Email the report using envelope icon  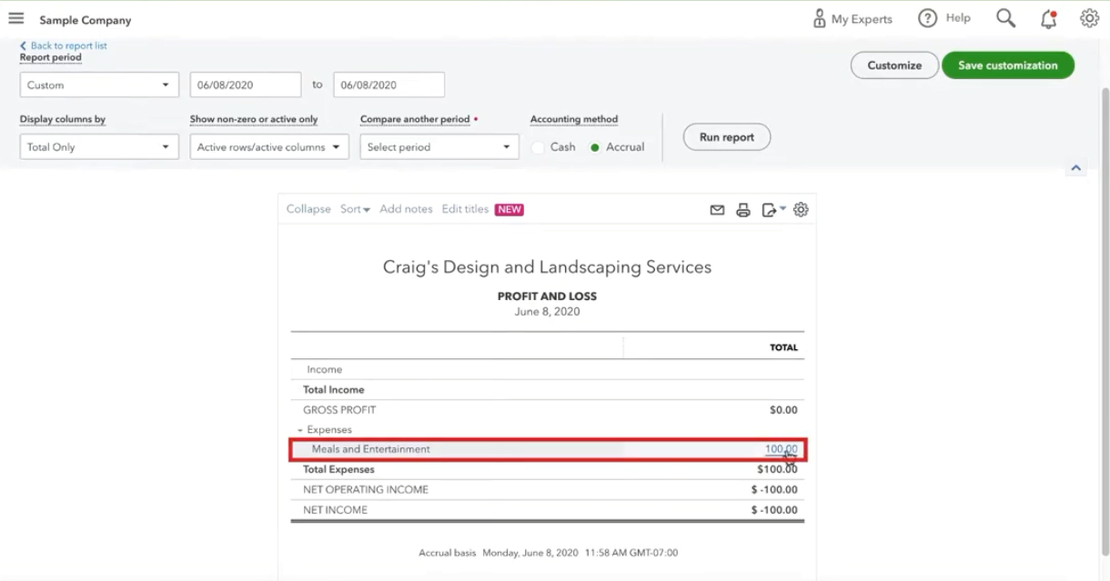coord(717,210)
